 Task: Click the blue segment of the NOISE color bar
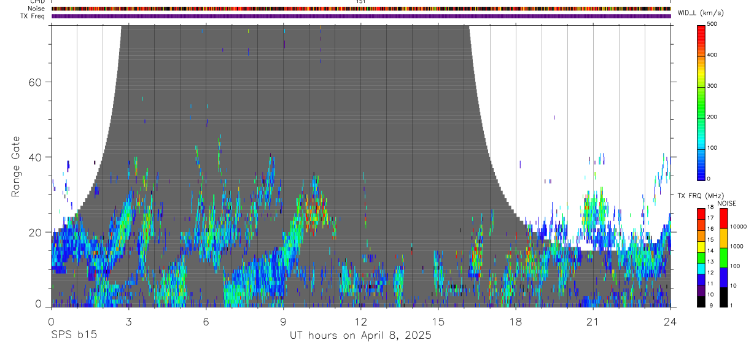coord(723,277)
